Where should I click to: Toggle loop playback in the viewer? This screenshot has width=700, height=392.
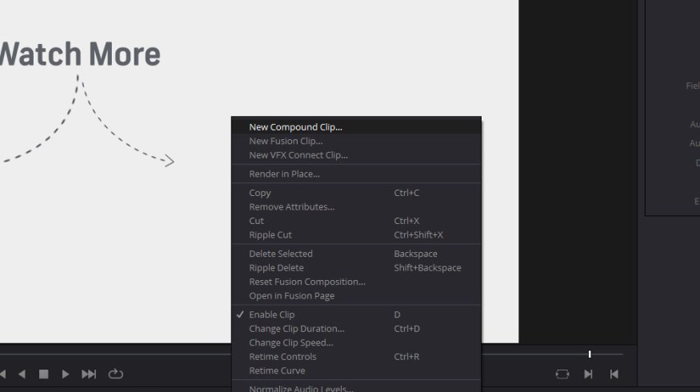click(x=116, y=374)
